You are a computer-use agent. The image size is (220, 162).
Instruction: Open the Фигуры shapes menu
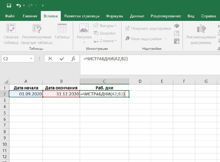tap(105, 26)
